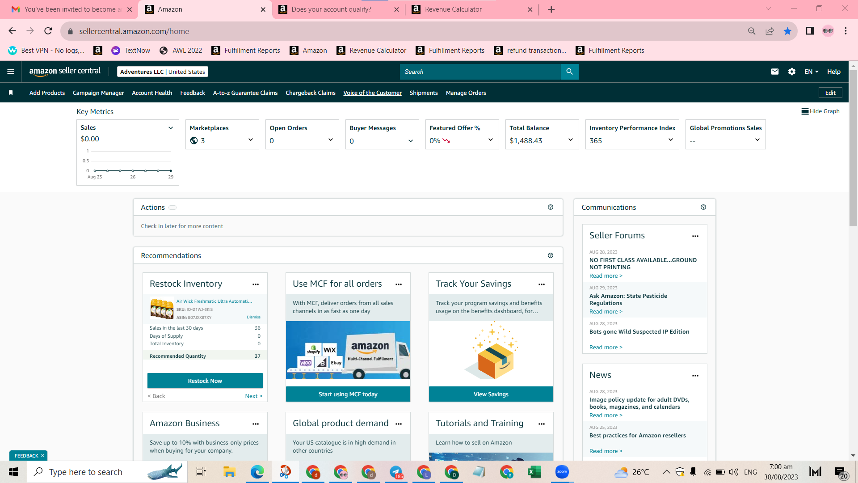Screen dimensions: 858x483
Task: Open Excel from the taskbar
Action: click(x=534, y=472)
